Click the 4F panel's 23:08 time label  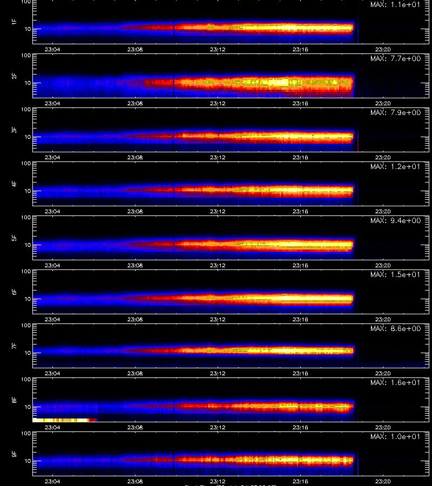coord(135,211)
